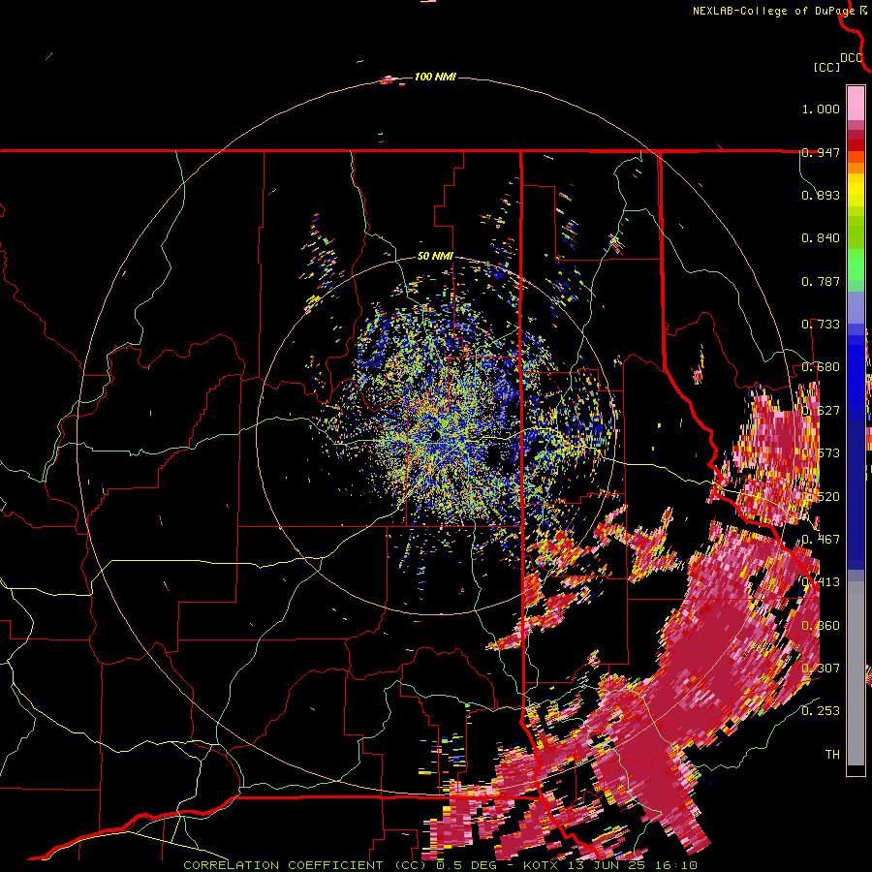Click the 0.307 scale label
Image resolution: width=872 pixels, height=872 pixels.
[821, 668]
